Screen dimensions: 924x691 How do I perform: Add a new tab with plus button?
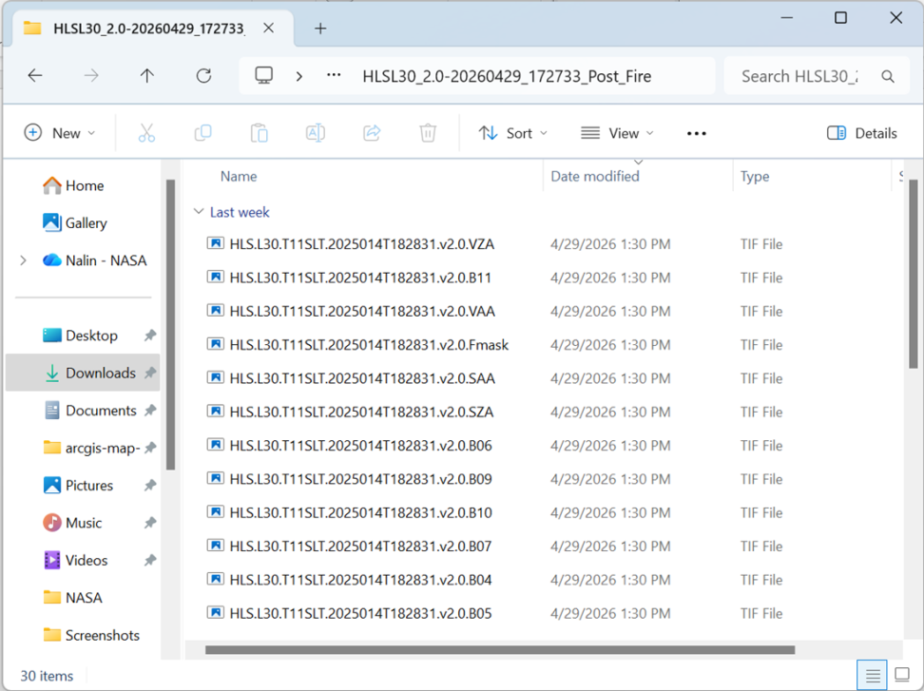[320, 29]
